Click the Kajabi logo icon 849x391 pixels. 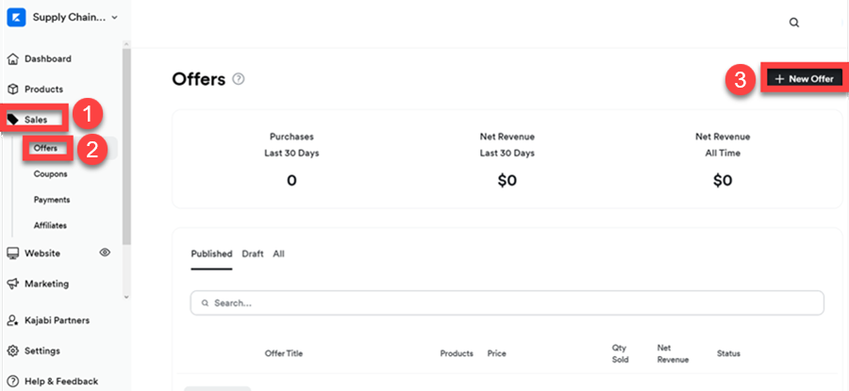[x=16, y=17]
